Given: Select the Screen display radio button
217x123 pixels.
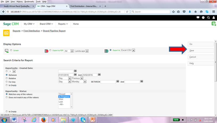Looking at the screenshot, I should pos(11,50).
